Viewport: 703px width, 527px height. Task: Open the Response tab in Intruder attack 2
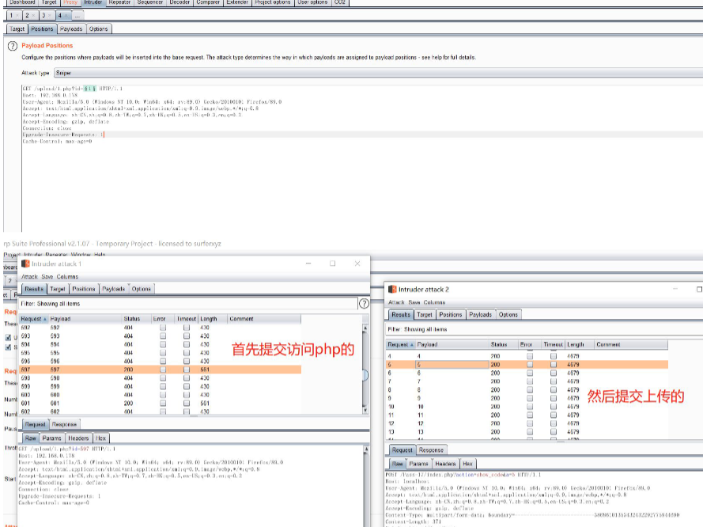coord(431,450)
